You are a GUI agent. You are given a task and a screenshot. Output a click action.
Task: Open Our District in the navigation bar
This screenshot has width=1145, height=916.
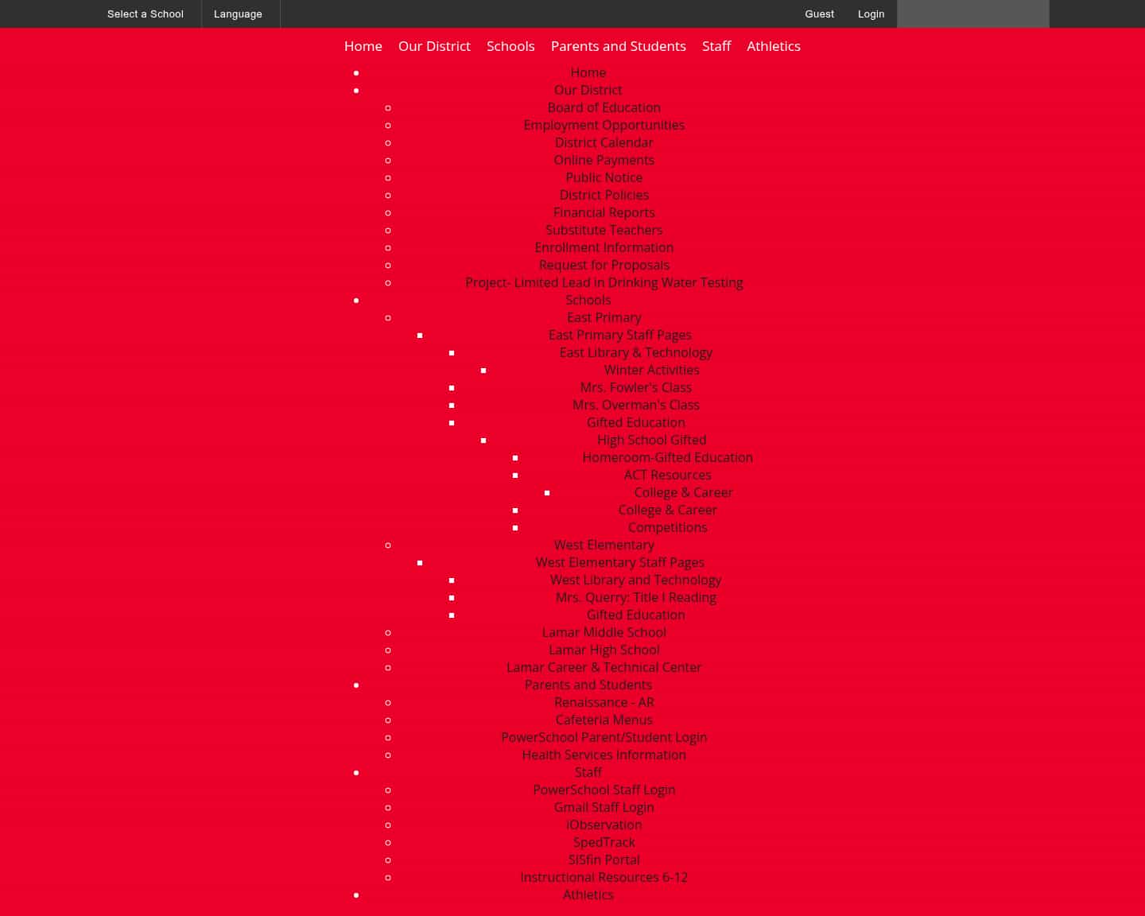pos(434,46)
